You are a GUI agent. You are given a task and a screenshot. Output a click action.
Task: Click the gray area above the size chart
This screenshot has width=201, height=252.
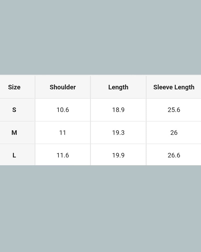(100, 38)
